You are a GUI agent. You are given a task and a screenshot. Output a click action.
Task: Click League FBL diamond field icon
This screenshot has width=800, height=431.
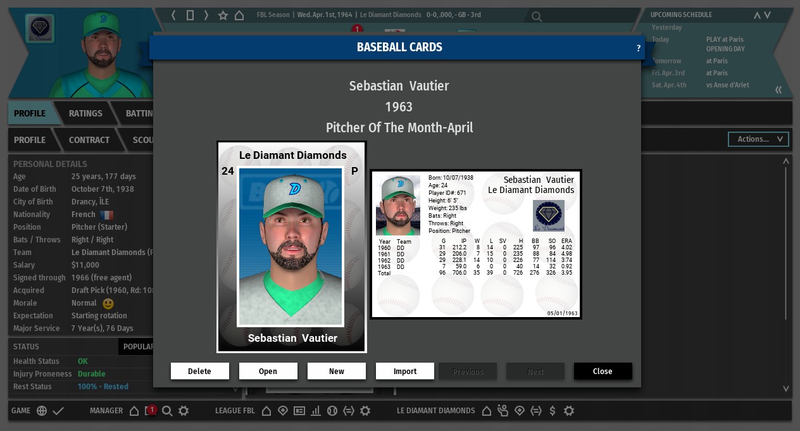point(283,411)
